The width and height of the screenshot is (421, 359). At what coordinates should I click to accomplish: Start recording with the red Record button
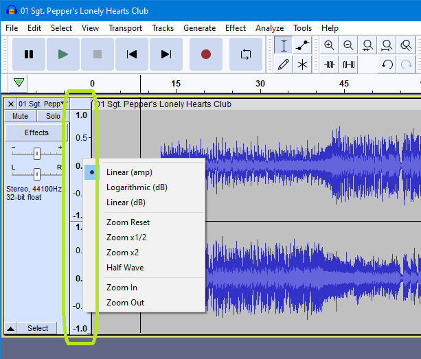206,54
